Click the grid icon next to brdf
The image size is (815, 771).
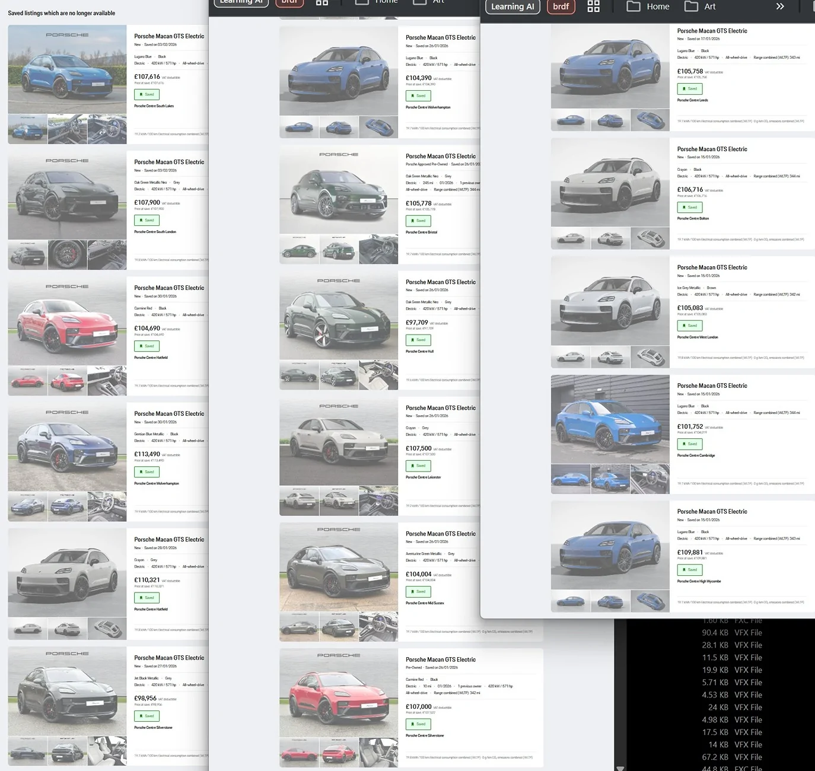(593, 7)
